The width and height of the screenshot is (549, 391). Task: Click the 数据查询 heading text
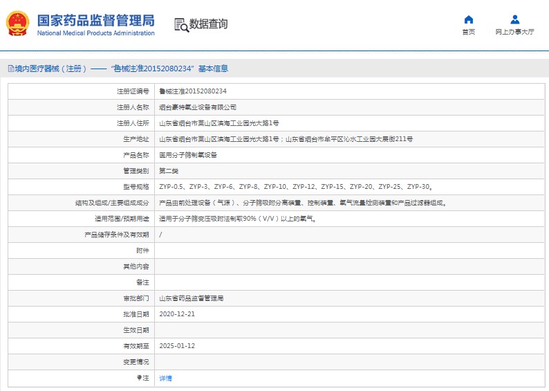tap(208, 24)
